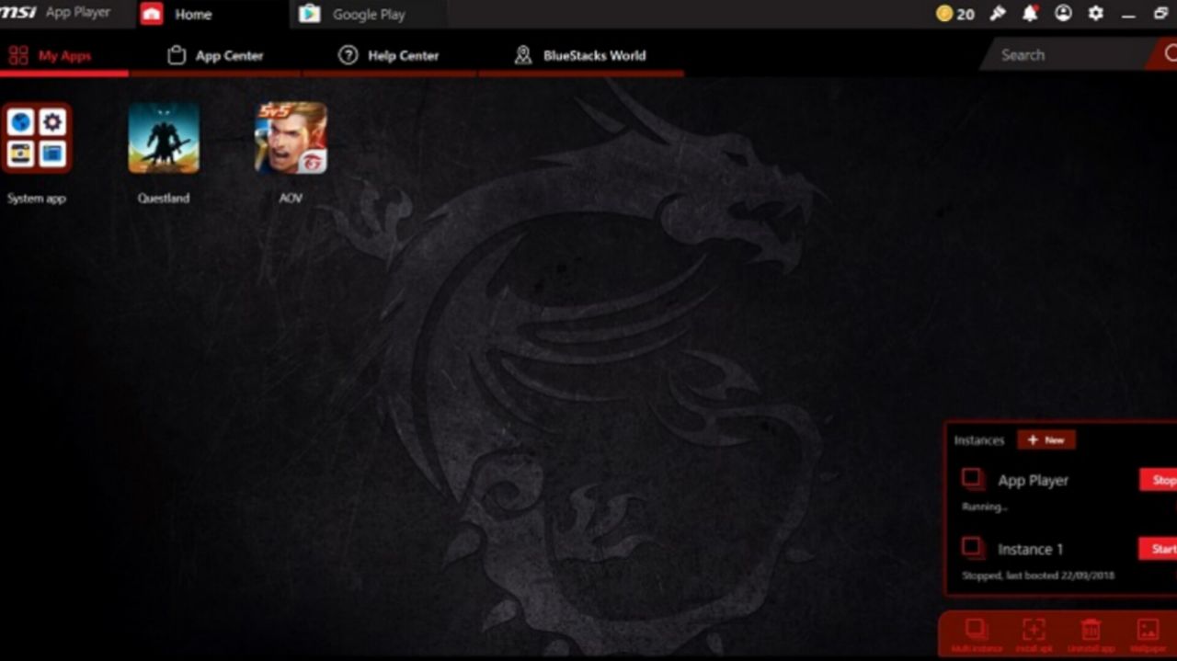Open the user account profile icon
This screenshot has height=661, width=1177.
pyautogui.click(x=1063, y=14)
